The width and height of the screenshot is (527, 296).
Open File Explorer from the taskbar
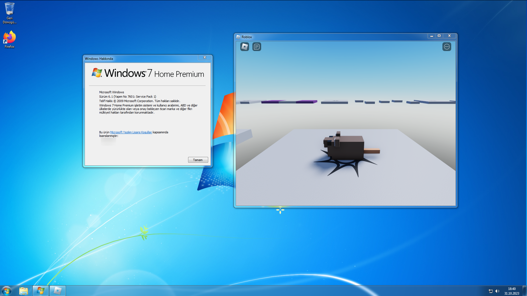[24, 291]
